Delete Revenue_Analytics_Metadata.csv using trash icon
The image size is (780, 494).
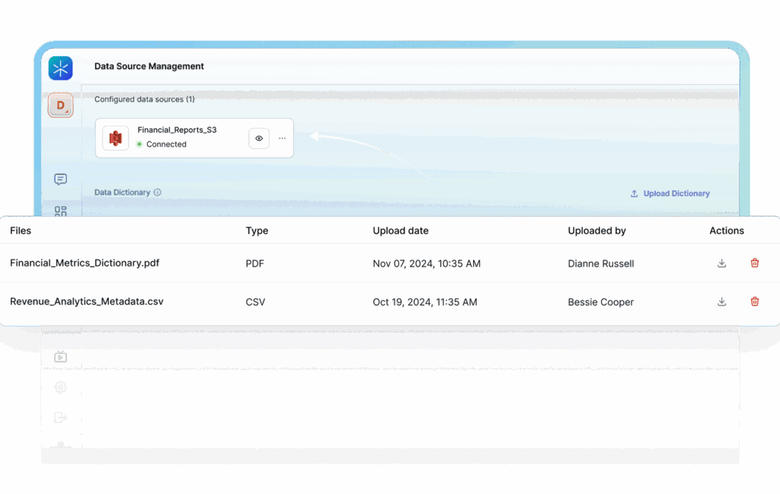(754, 301)
